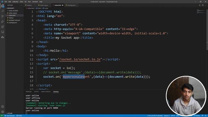Screen dimensions: 208x117
Task: Click line number 16 in gutter
Action: (x=32, y=77)
